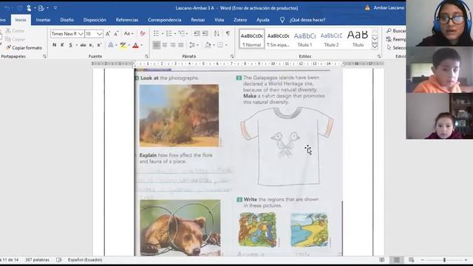Apply subscript formatting
This screenshot has width=473, height=266.
pos(91,45)
